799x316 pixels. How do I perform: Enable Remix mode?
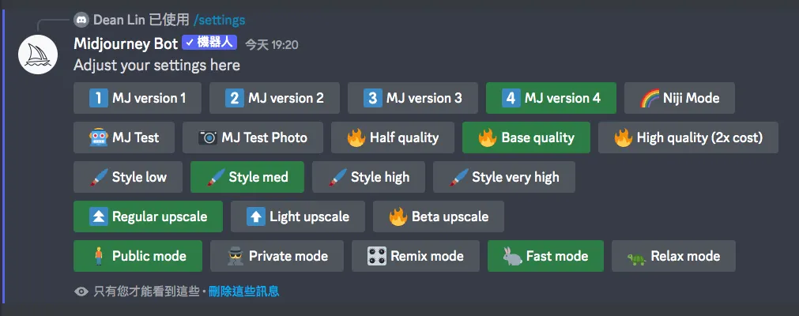pyautogui.click(x=416, y=256)
